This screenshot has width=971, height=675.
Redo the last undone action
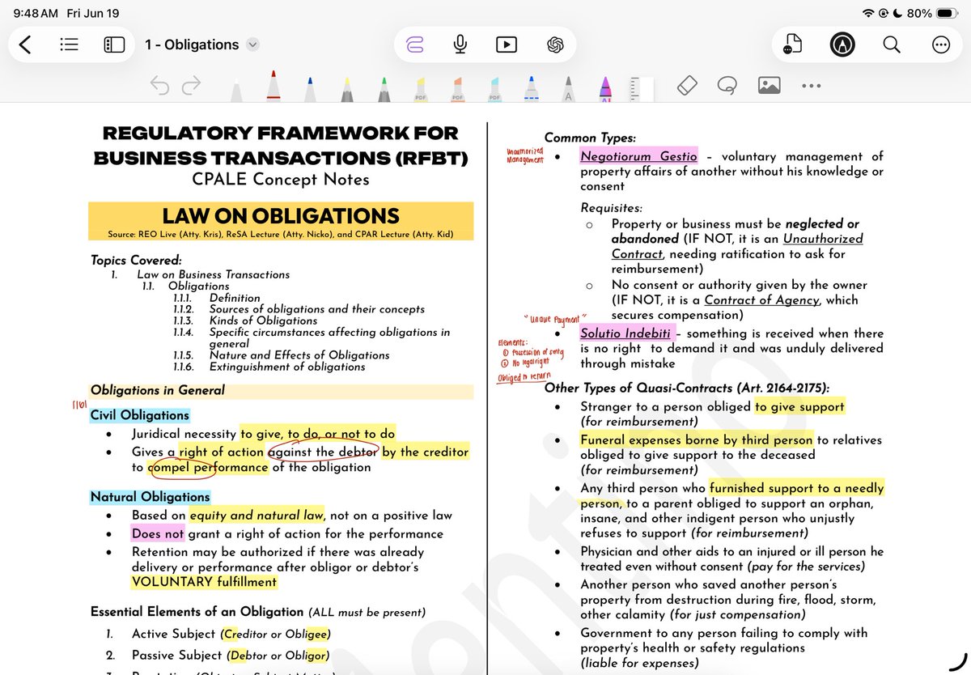192,85
